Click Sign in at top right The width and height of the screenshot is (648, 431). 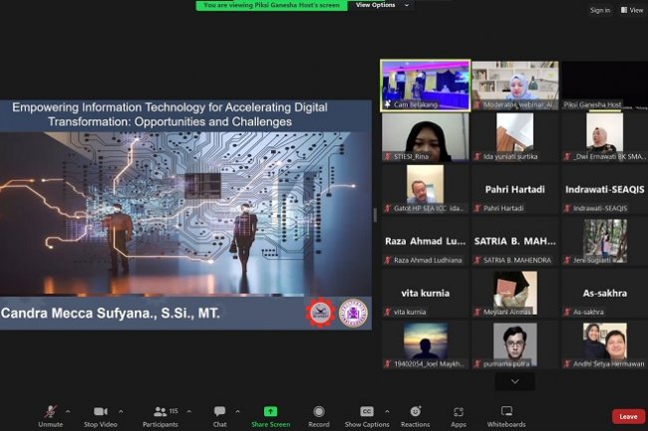click(x=599, y=10)
